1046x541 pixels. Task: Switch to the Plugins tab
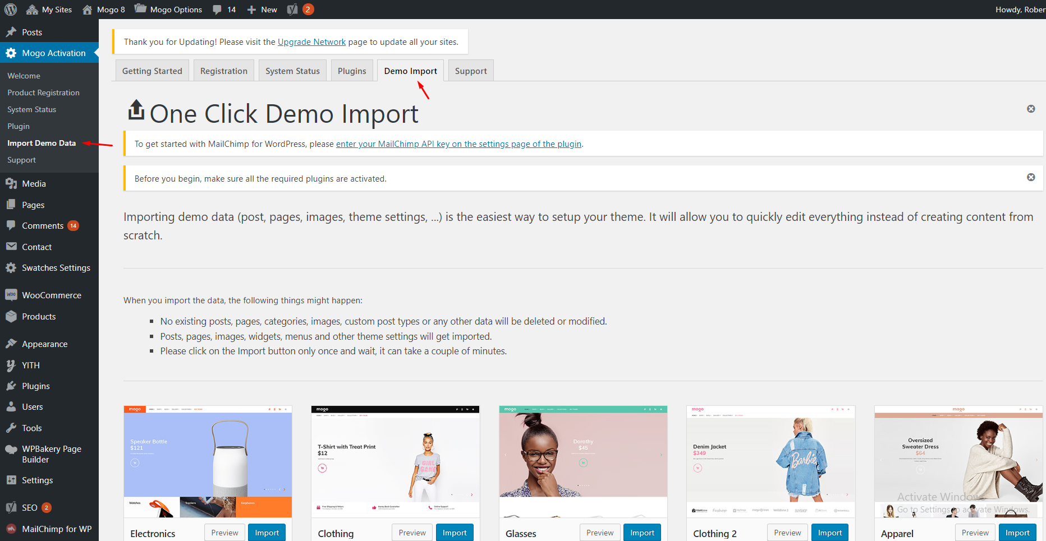pyautogui.click(x=352, y=71)
